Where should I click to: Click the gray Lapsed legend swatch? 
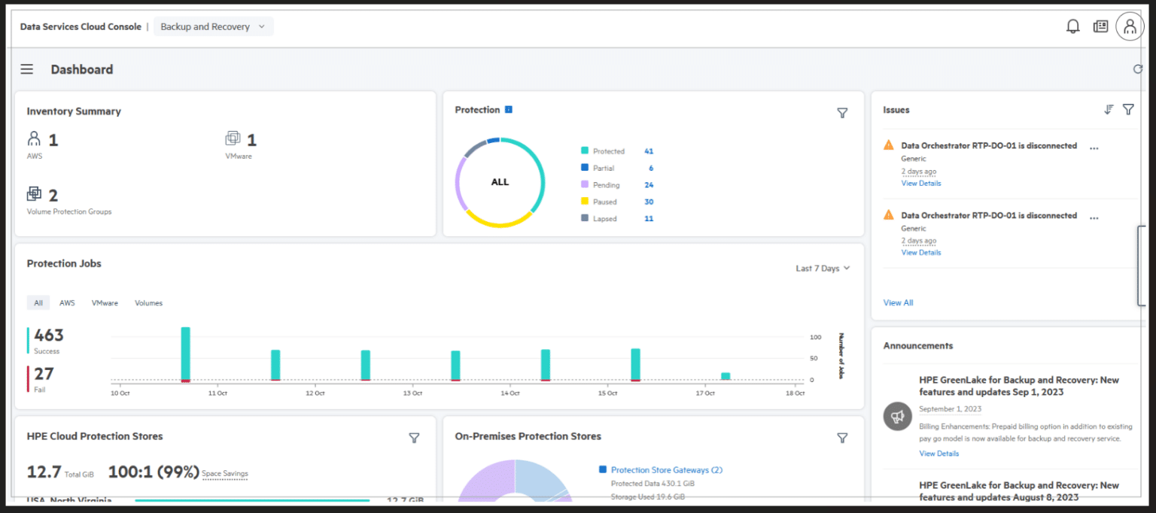point(585,218)
